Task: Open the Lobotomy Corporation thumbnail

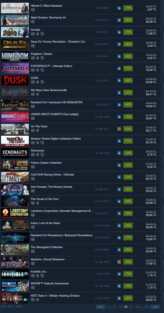Action: coord(15,214)
